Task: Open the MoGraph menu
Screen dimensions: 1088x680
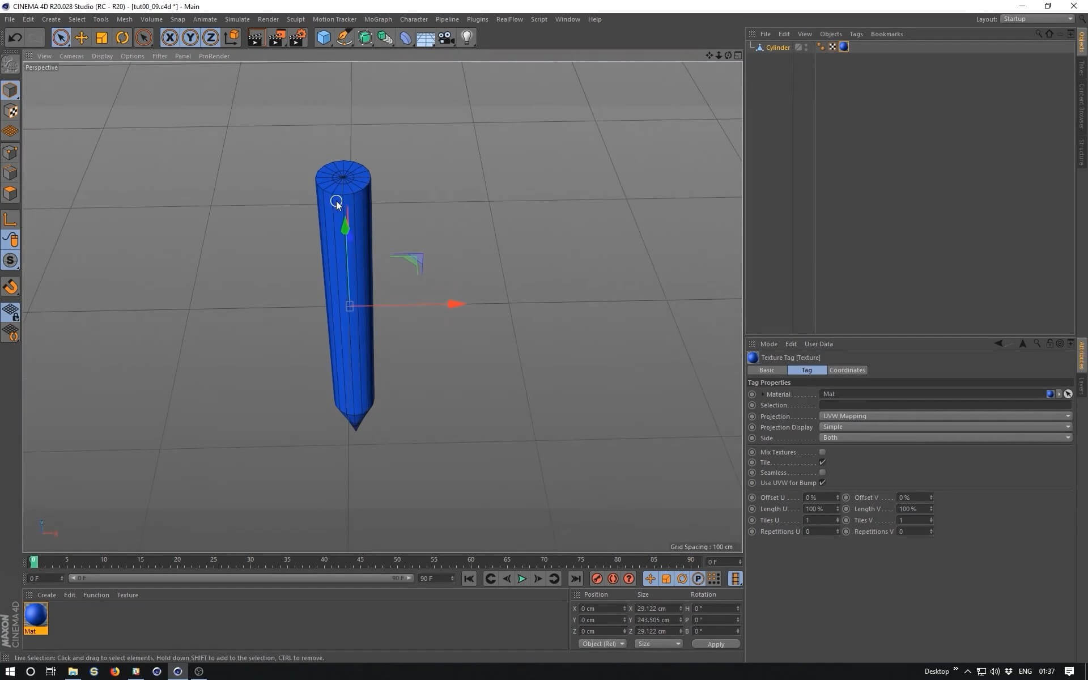Action: 377,19
